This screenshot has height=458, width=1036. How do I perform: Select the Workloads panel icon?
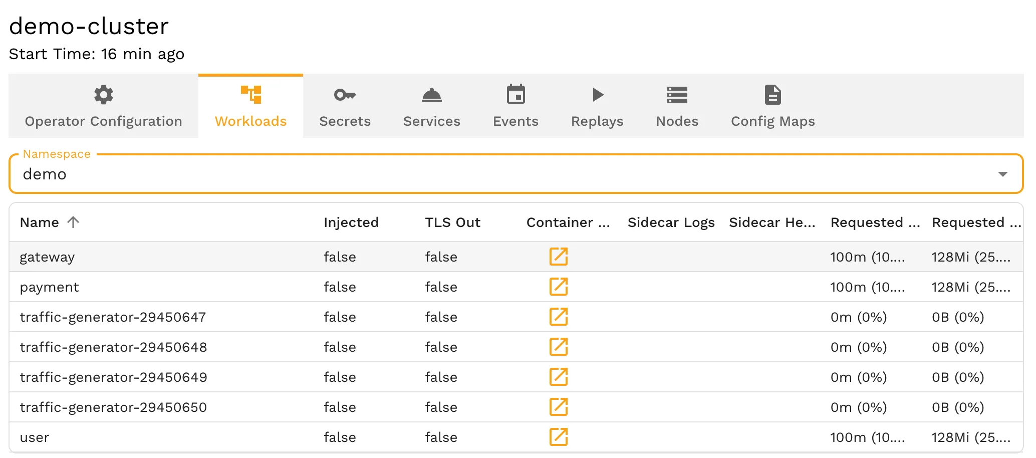click(250, 94)
